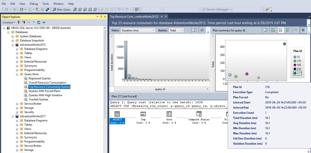
Task: Pin the Top Resource Consuming tab
Action: click(x=162, y=16)
